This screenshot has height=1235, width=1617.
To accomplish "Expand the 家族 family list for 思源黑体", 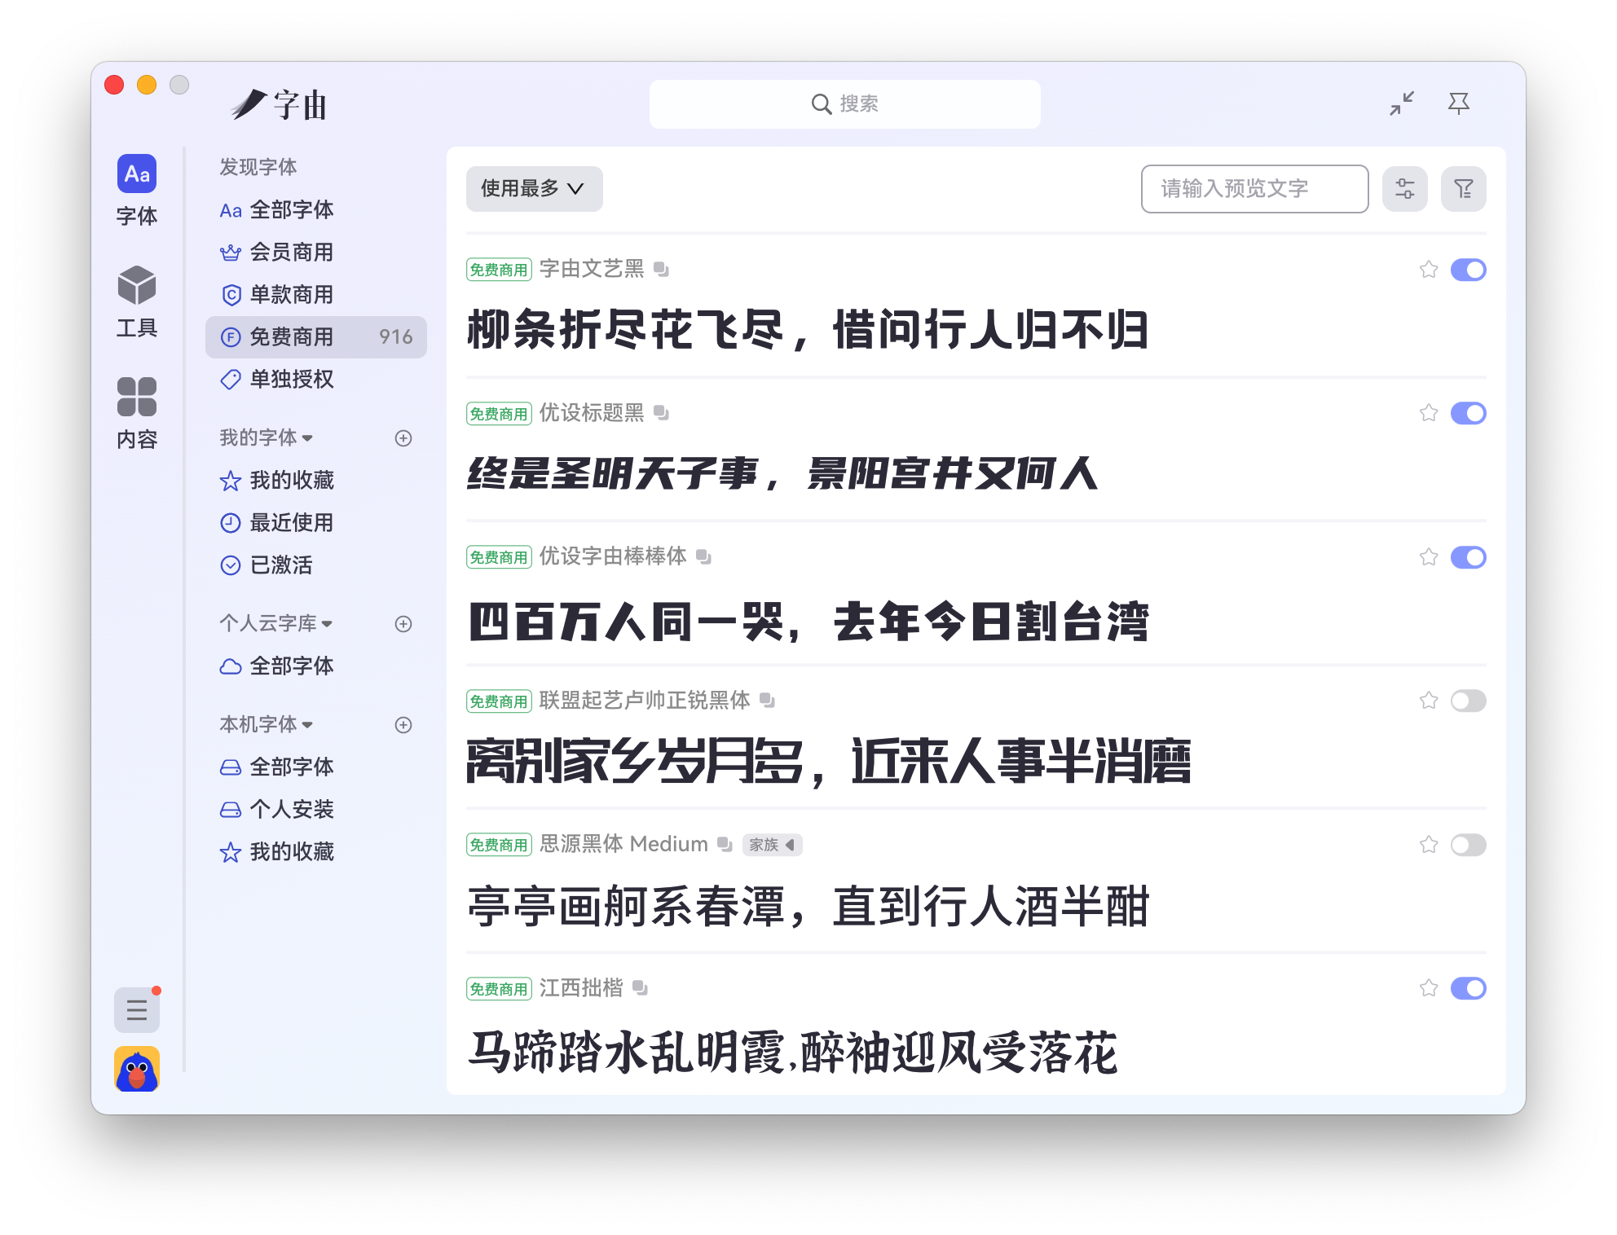I will point(772,845).
